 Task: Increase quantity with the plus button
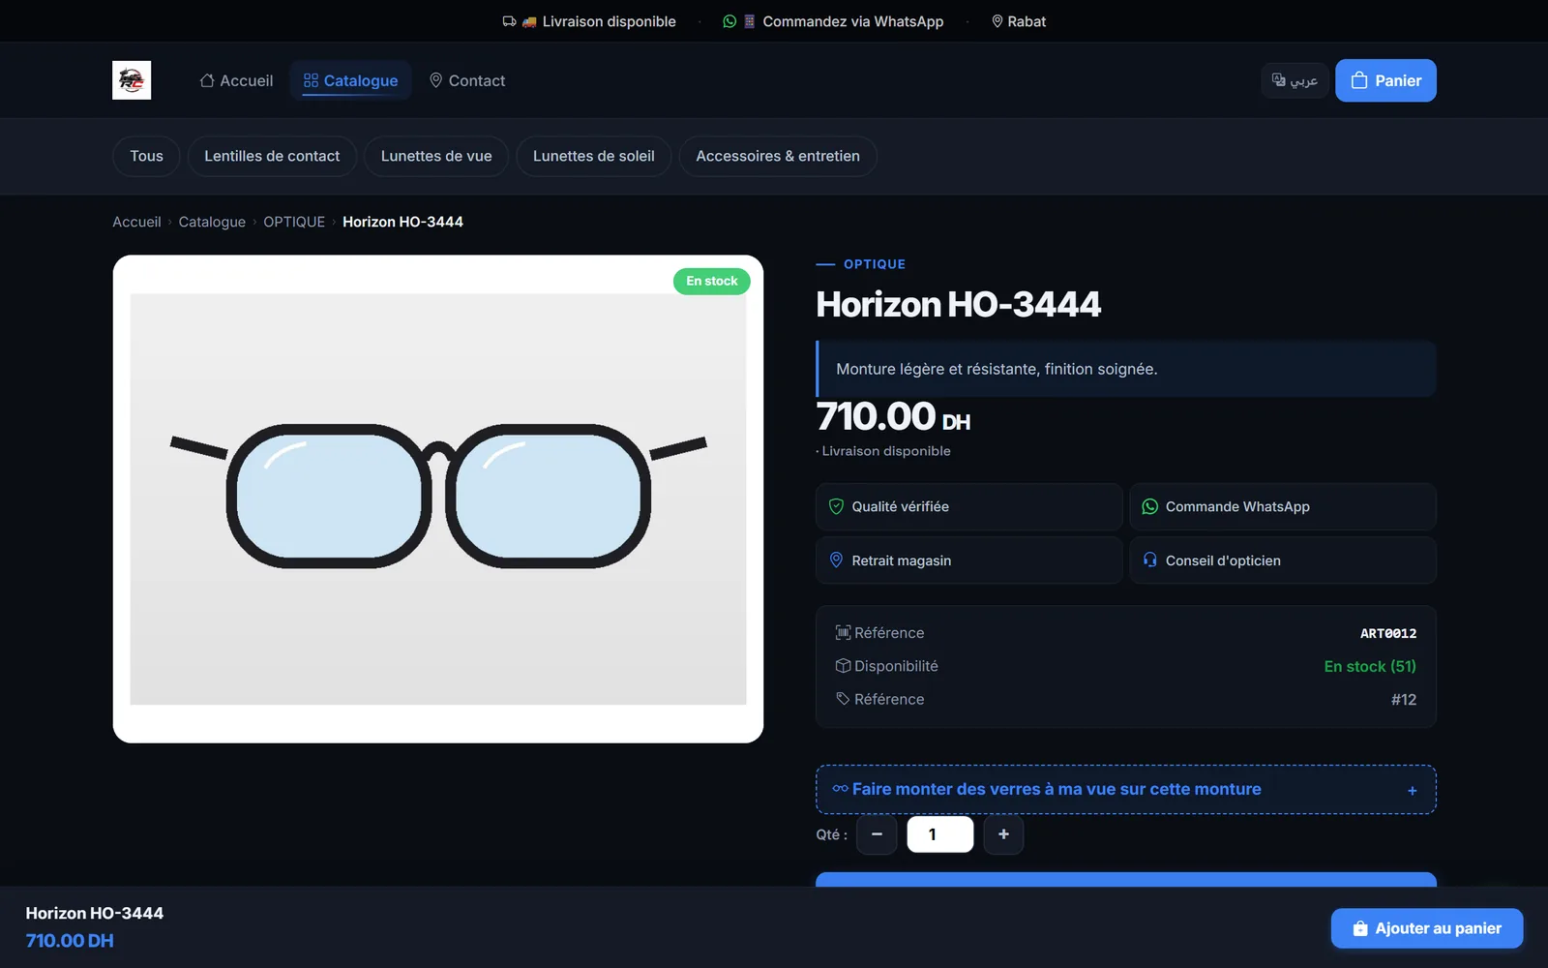click(1003, 834)
